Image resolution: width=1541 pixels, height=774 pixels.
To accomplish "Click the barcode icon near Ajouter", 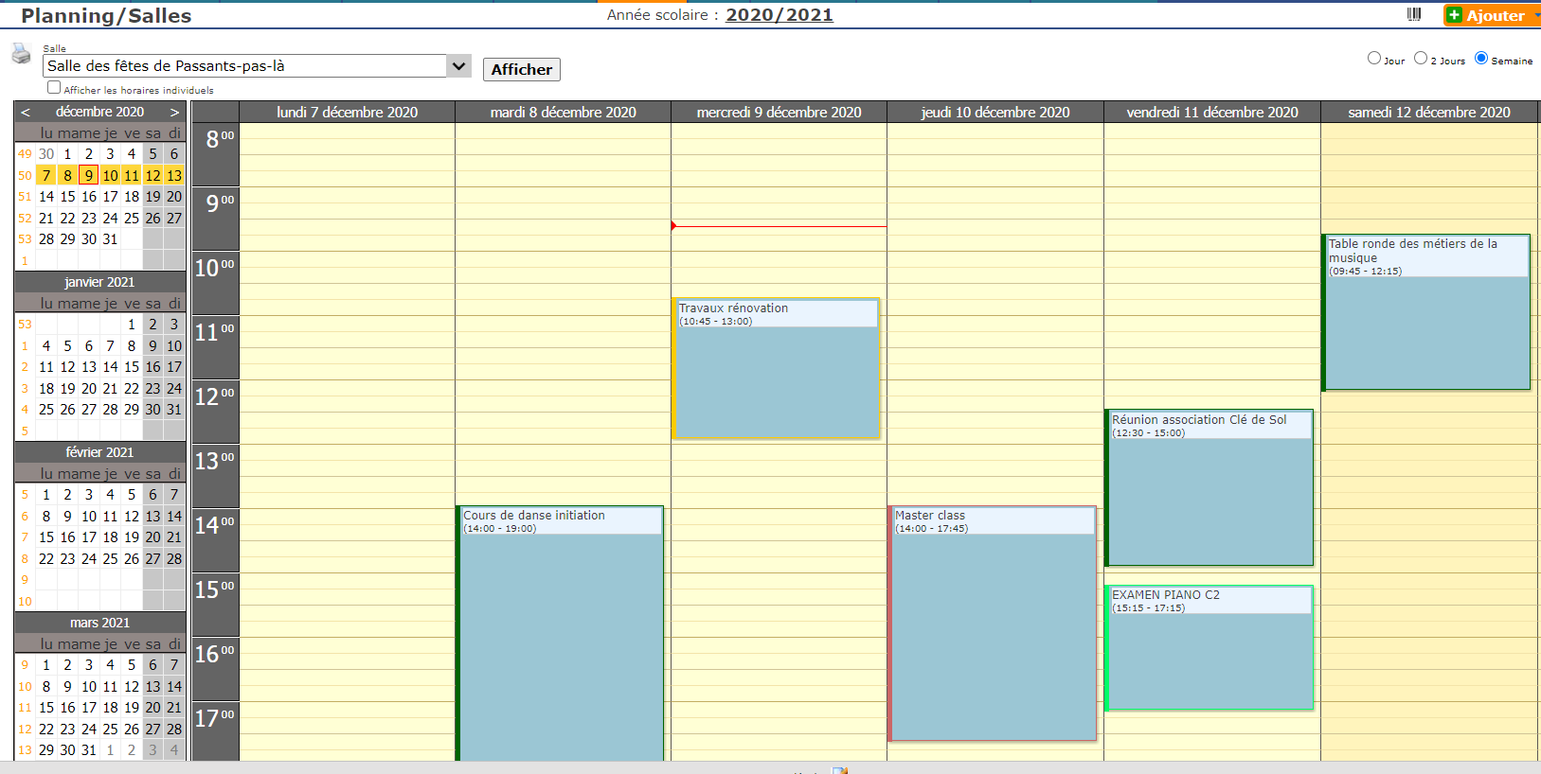I will [x=1414, y=14].
